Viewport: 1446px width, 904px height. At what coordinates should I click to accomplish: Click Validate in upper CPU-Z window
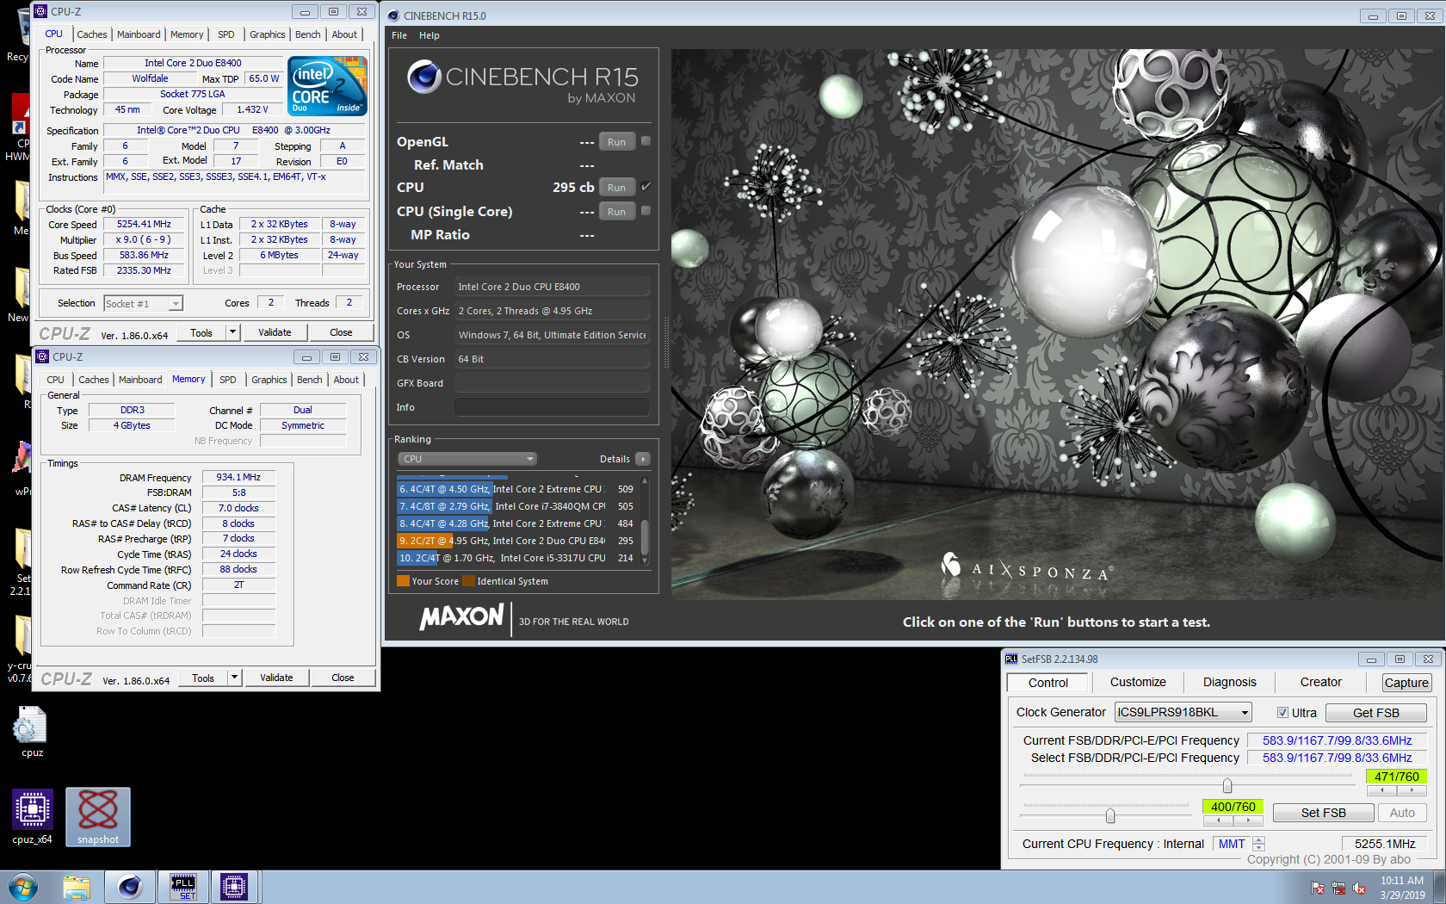[275, 332]
